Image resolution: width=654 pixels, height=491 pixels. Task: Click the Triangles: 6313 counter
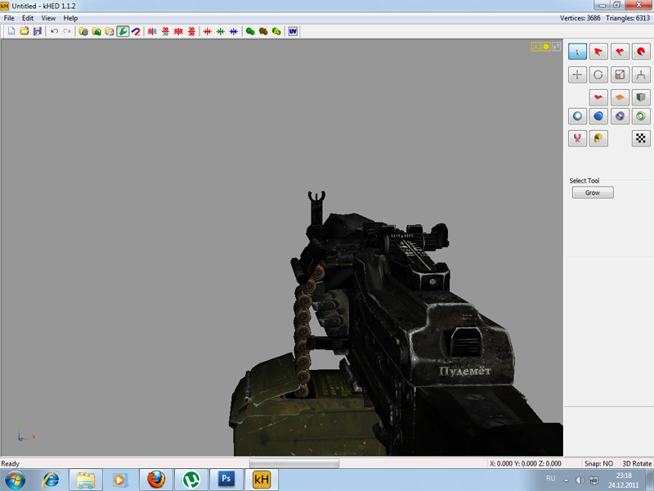pos(628,18)
